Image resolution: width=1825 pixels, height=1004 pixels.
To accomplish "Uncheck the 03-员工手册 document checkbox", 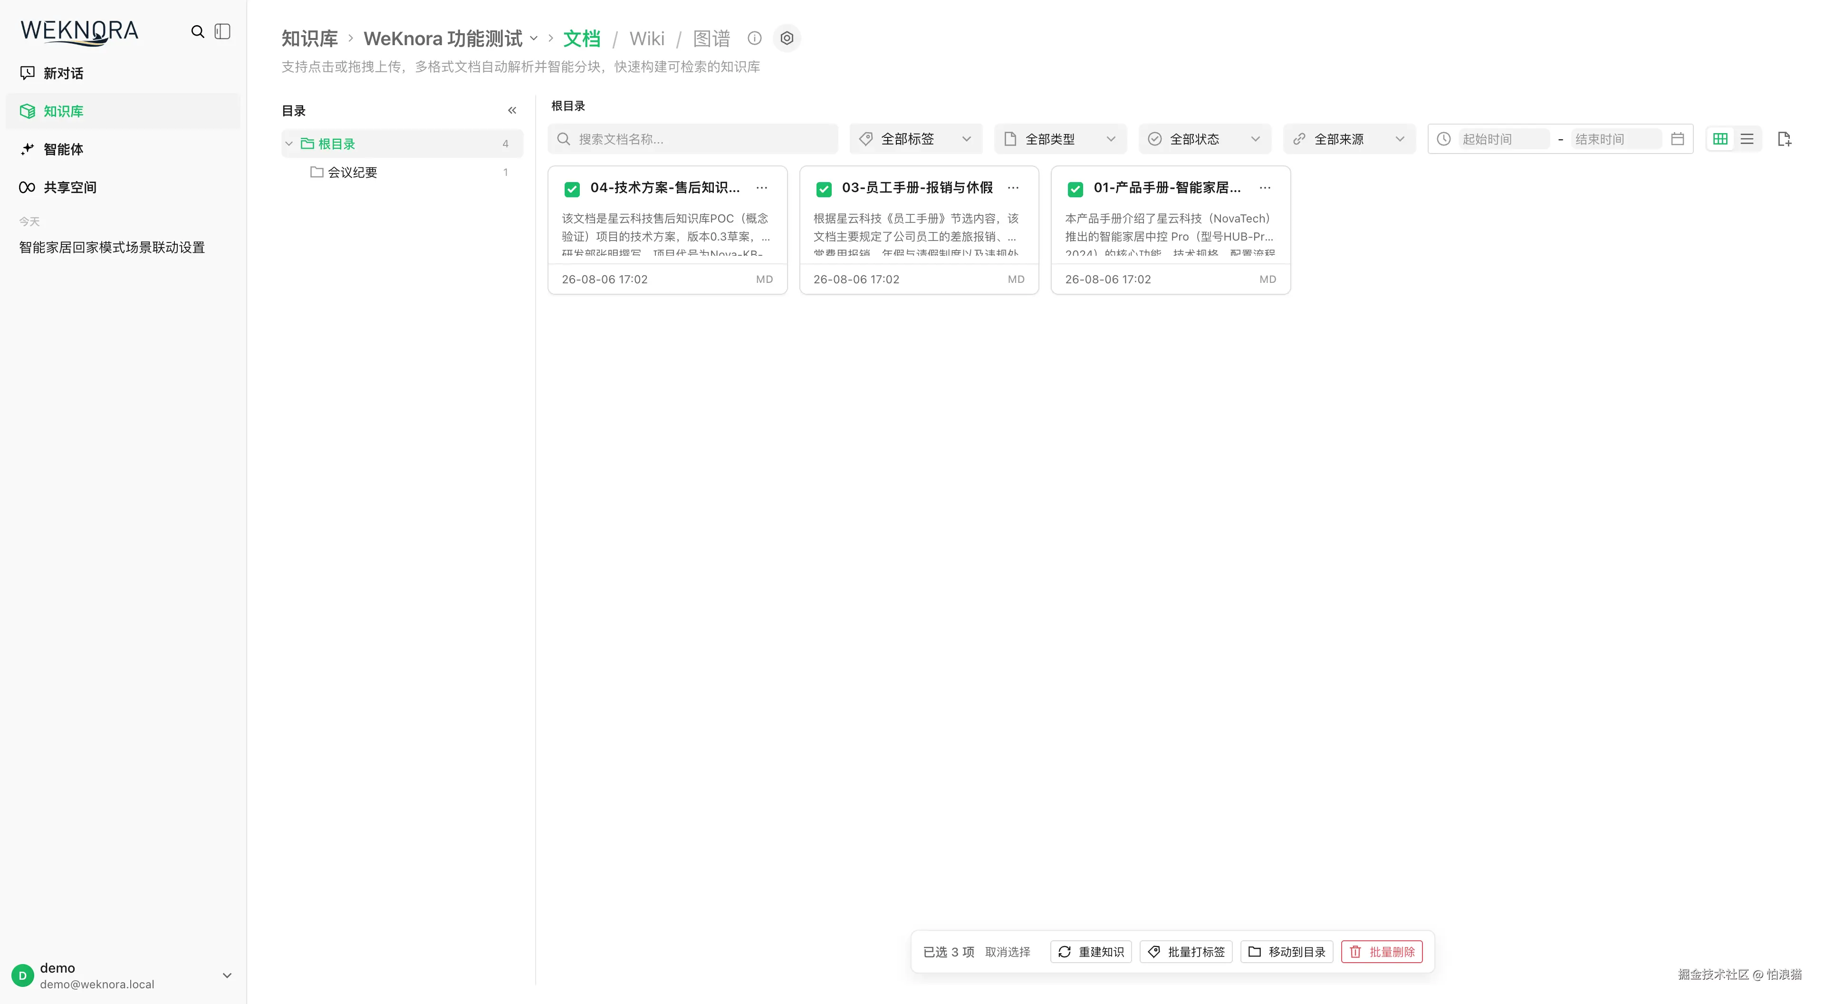I will click(x=823, y=189).
